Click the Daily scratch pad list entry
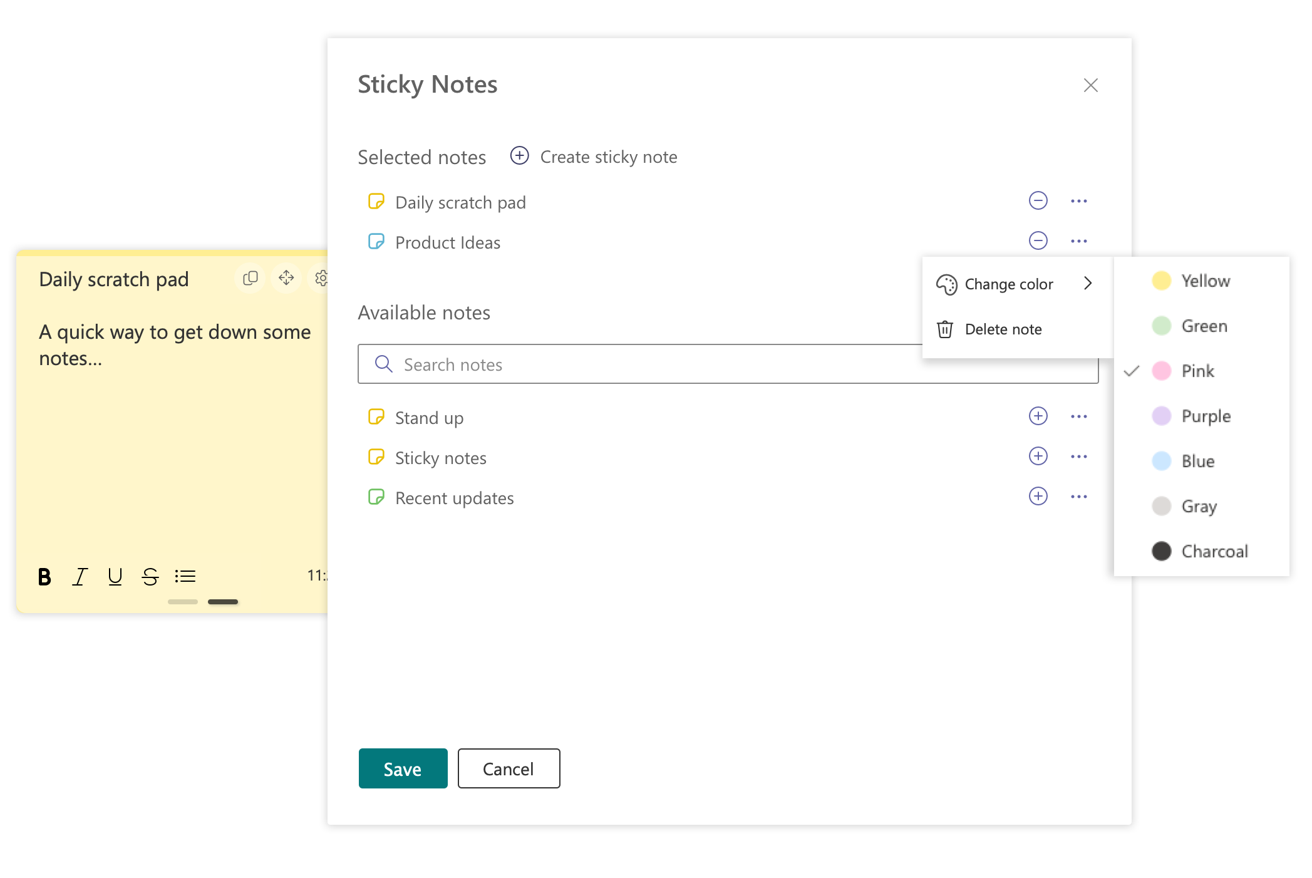 click(x=460, y=202)
